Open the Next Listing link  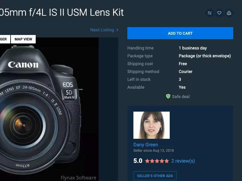(104, 30)
